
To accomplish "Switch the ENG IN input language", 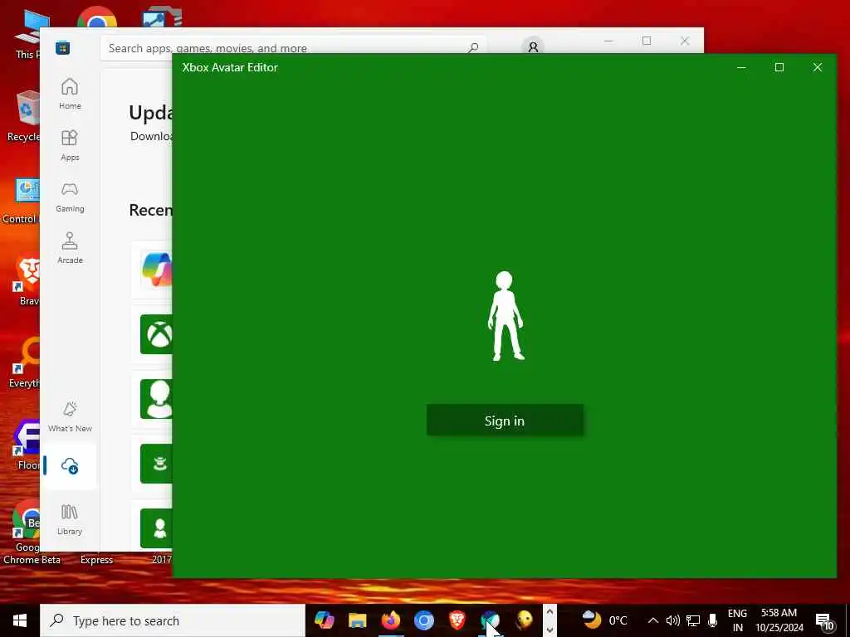I will (737, 620).
